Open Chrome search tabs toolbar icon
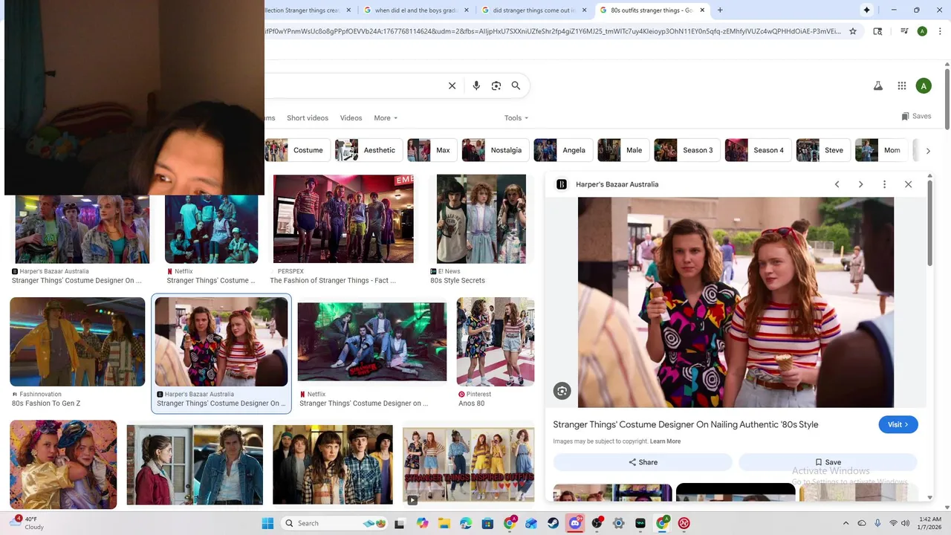 877,31
